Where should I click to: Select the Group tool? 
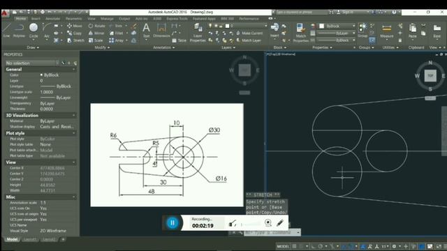(362, 30)
